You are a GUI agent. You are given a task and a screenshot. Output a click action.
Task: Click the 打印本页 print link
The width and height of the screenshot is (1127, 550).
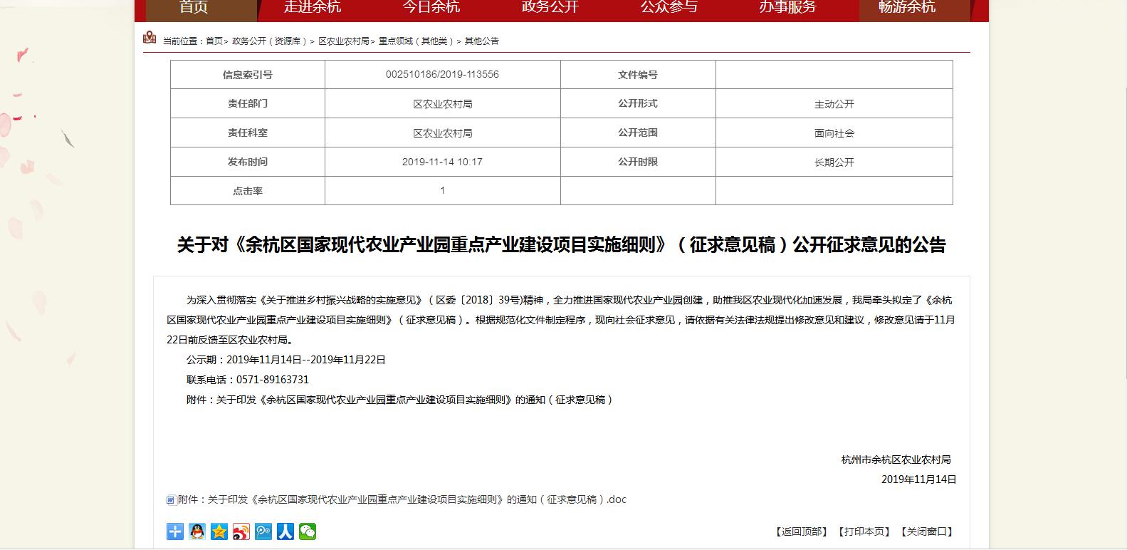[x=864, y=531]
